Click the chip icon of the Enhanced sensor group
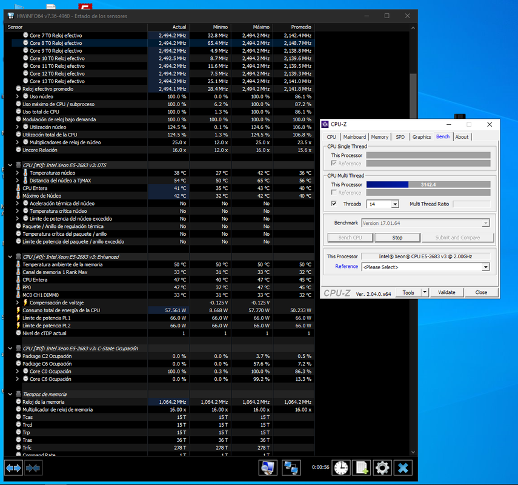The image size is (518, 485). click(19, 256)
